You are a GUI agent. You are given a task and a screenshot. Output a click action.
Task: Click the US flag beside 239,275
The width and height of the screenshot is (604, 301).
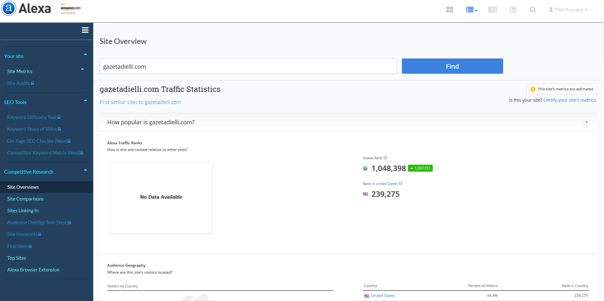tap(365, 194)
